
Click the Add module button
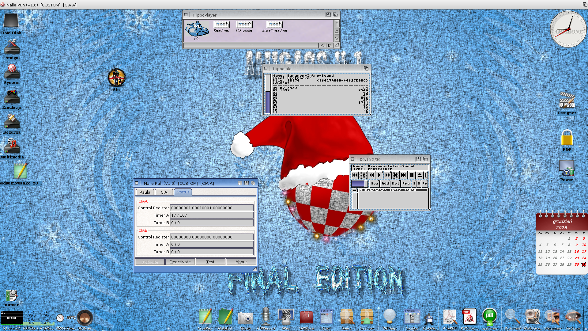click(385, 184)
